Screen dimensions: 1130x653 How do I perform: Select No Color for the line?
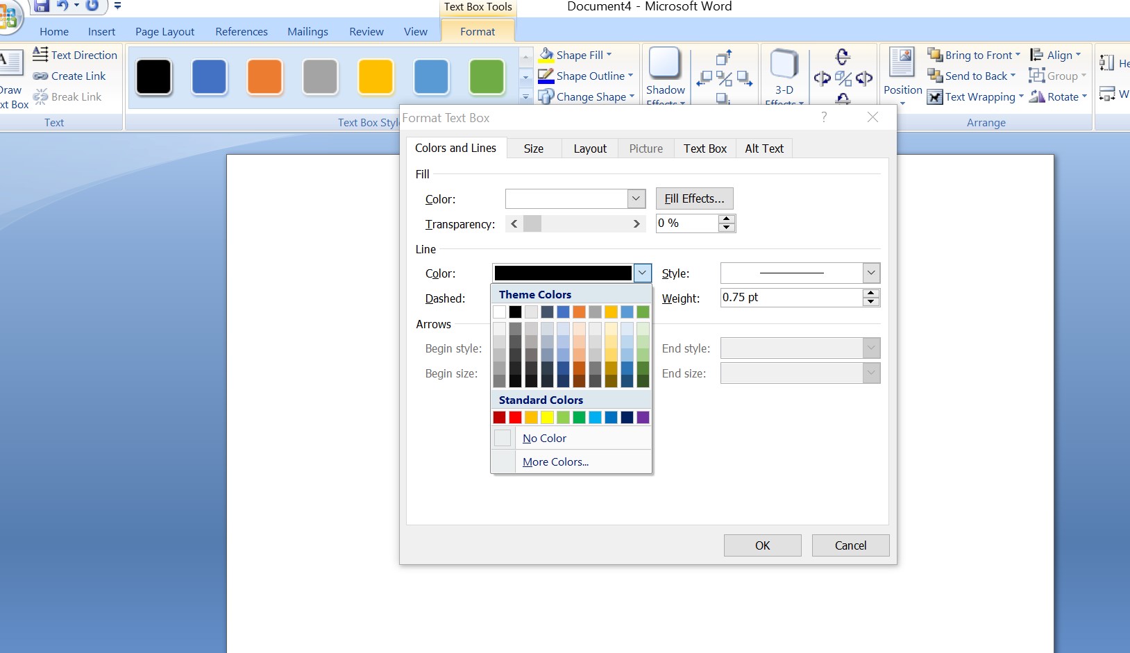pos(544,438)
